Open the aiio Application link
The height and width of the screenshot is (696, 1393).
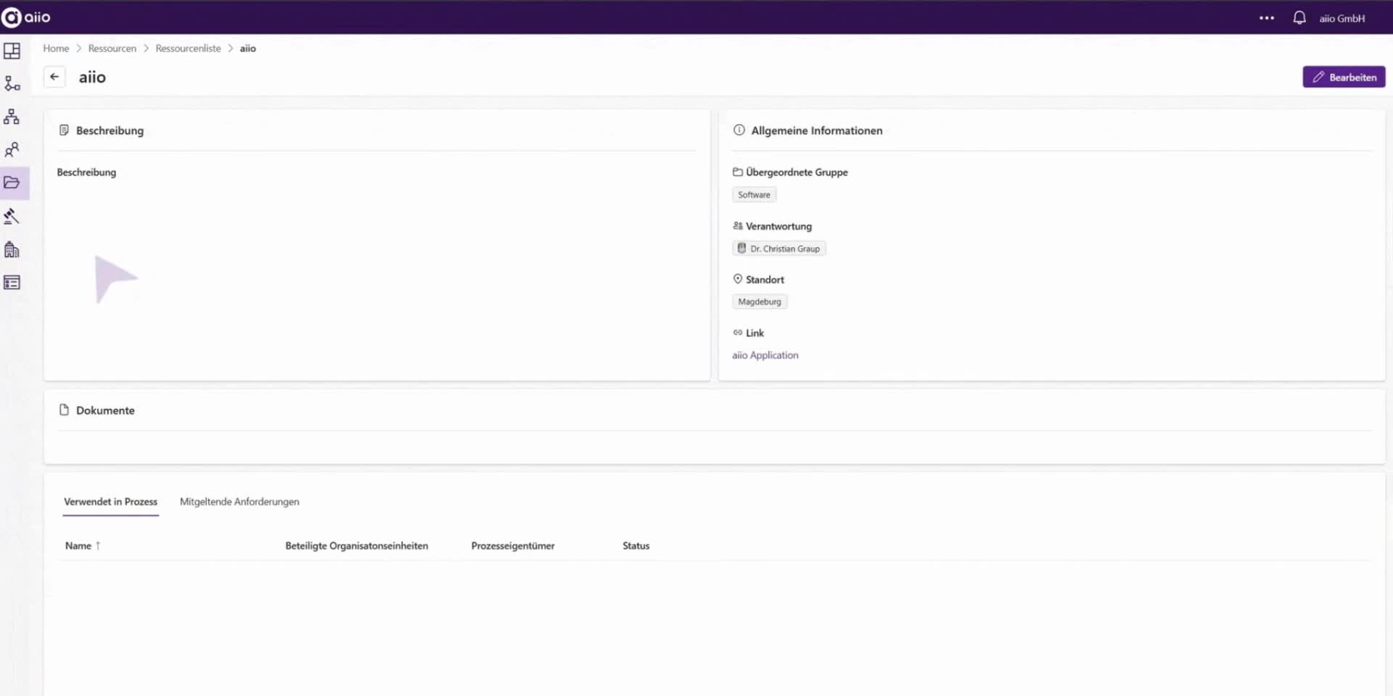click(x=765, y=355)
